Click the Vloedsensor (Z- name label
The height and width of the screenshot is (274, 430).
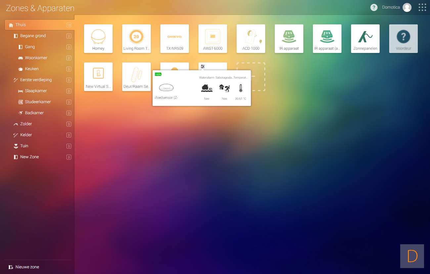click(x=166, y=98)
